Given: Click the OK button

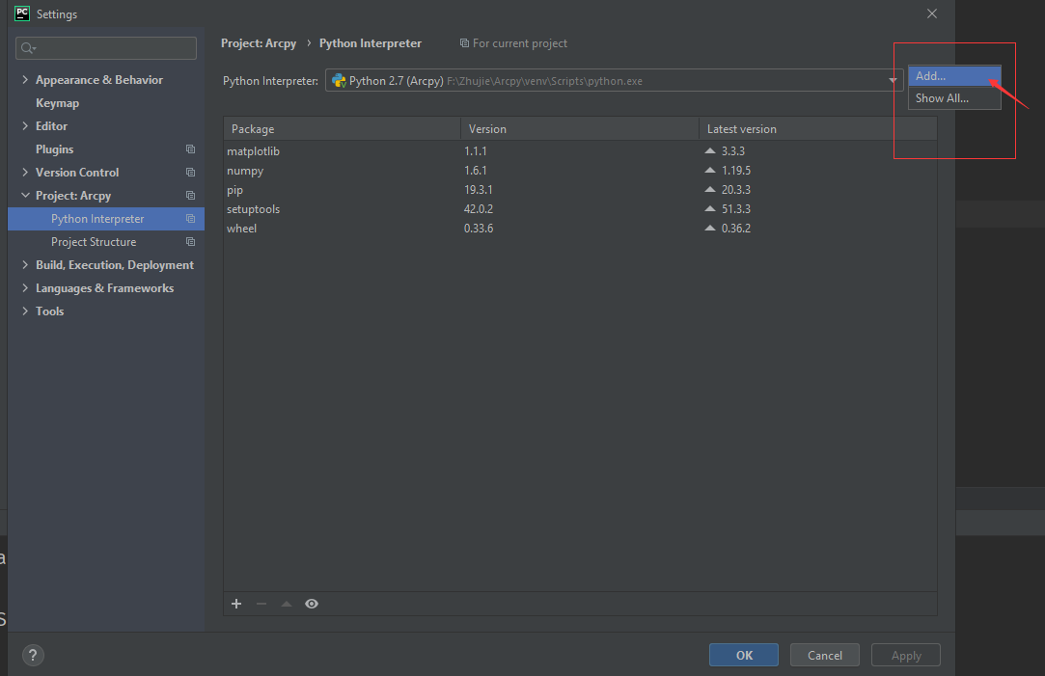Looking at the screenshot, I should click(x=743, y=655).
